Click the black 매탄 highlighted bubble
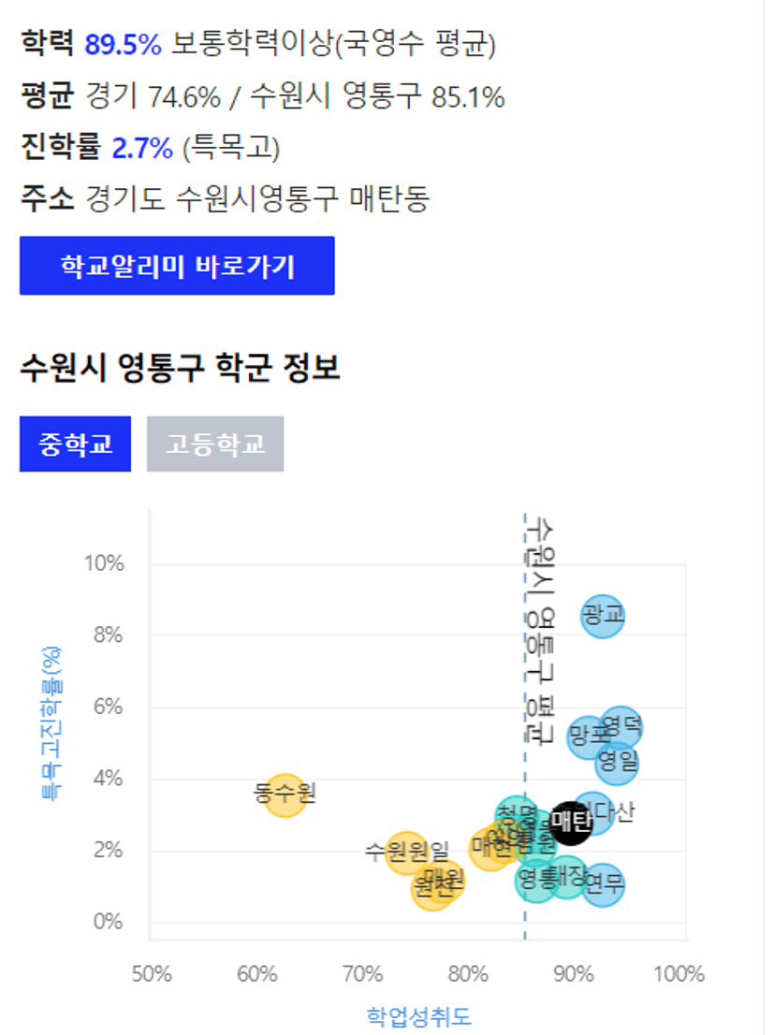 571,823
